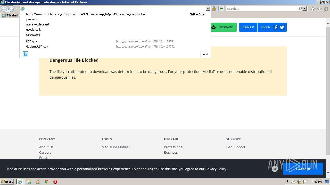Viewport: 330px width, 185px height.
Task: Open media player taskbar icon
Action: click(x=38, y=182)
